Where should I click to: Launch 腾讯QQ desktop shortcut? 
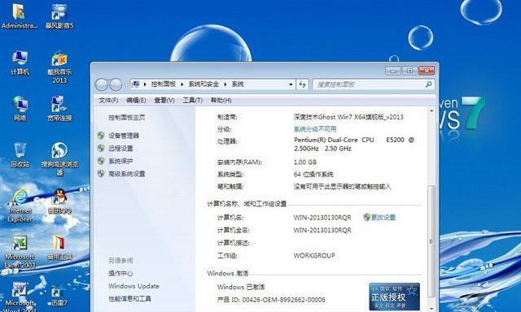tap(59, 201)
